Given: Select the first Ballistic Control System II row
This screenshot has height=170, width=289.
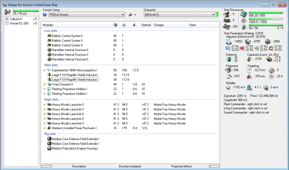Looking at the screenshot, I should 67,36.
